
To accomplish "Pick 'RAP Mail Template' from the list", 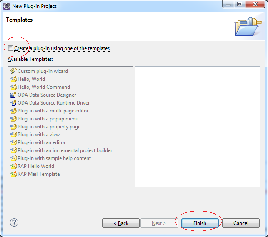I will 39,174.
